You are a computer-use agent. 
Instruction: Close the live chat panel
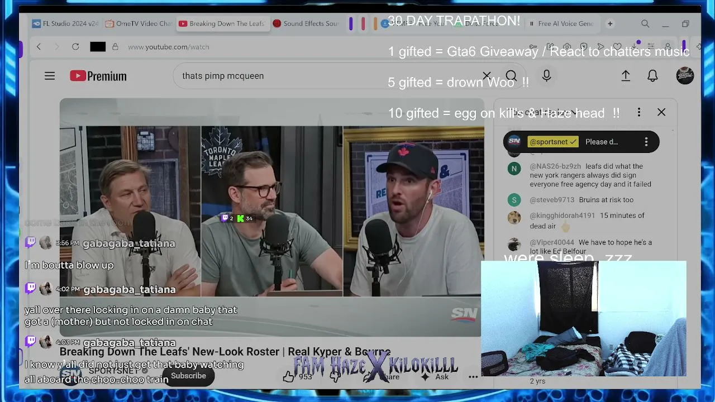(x=661, y=113)
